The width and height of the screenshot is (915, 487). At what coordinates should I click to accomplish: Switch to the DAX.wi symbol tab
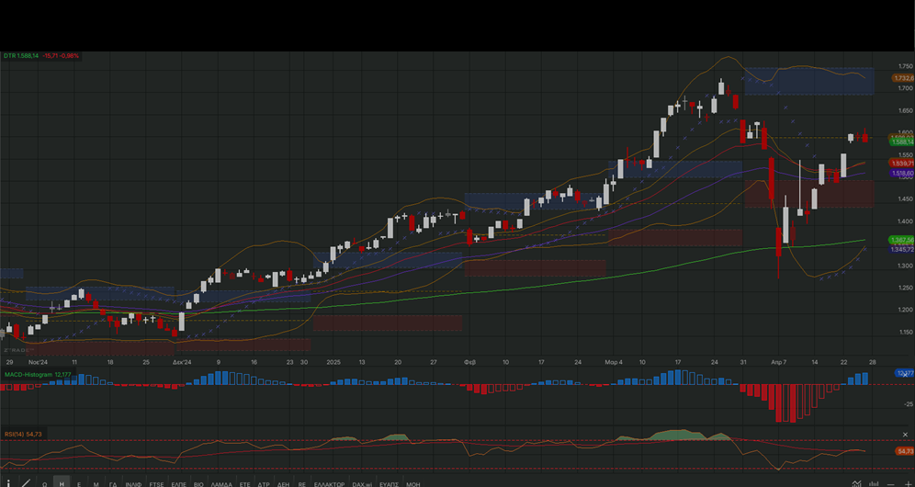click(x=362, y=484)
